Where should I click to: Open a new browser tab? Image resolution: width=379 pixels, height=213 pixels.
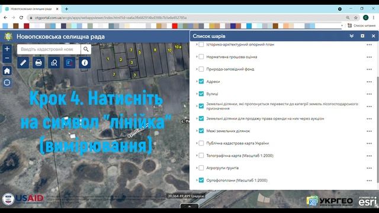pyautogui.click(x=66, y=9)
